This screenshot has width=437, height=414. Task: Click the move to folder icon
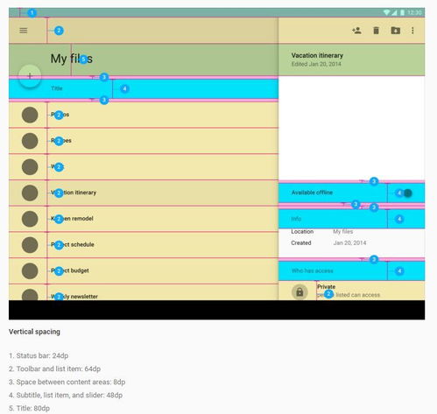coord(395,31)
